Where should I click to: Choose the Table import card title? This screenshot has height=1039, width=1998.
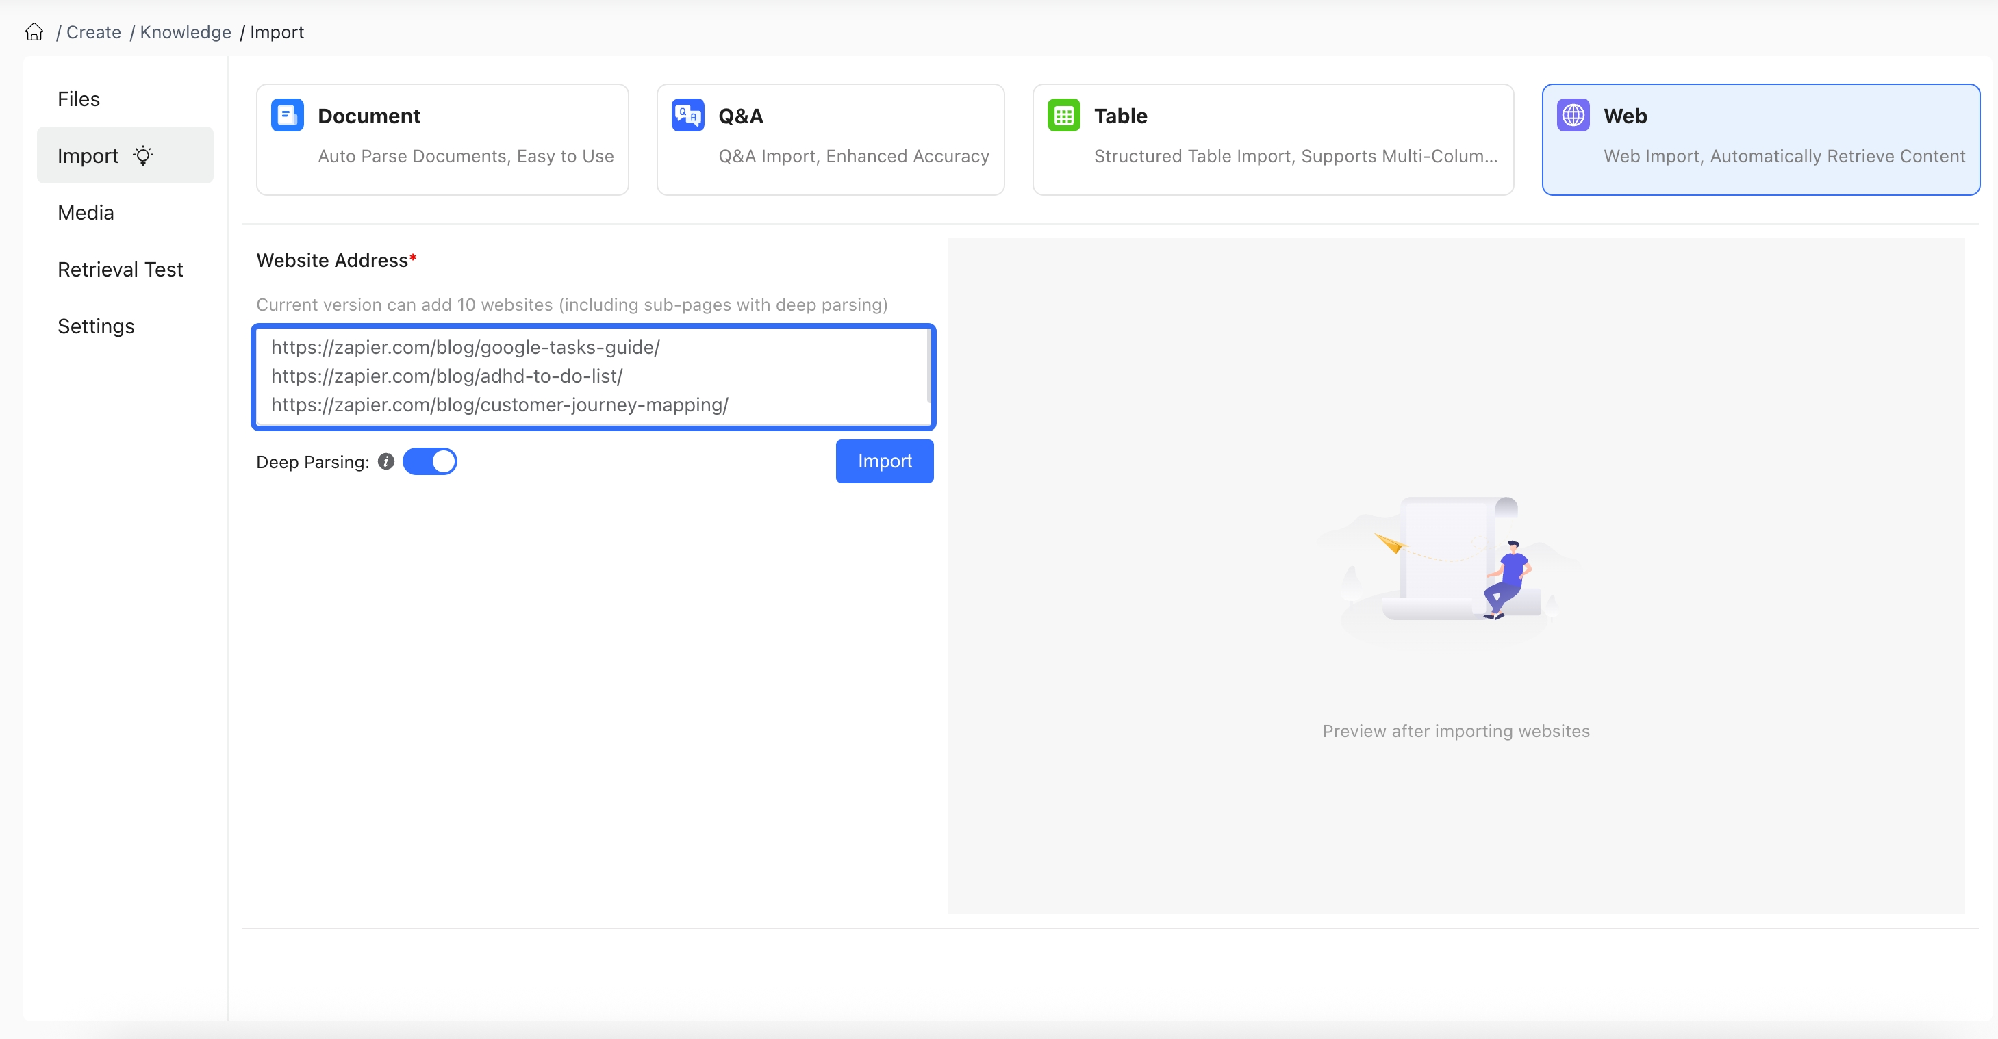pyautogui.click(x=1121, y=116)
